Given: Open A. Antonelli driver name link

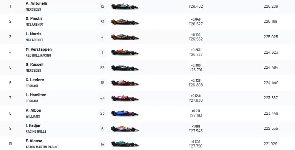Looking at the screenshot, I should pyautogui.click(x=36, y=3).
